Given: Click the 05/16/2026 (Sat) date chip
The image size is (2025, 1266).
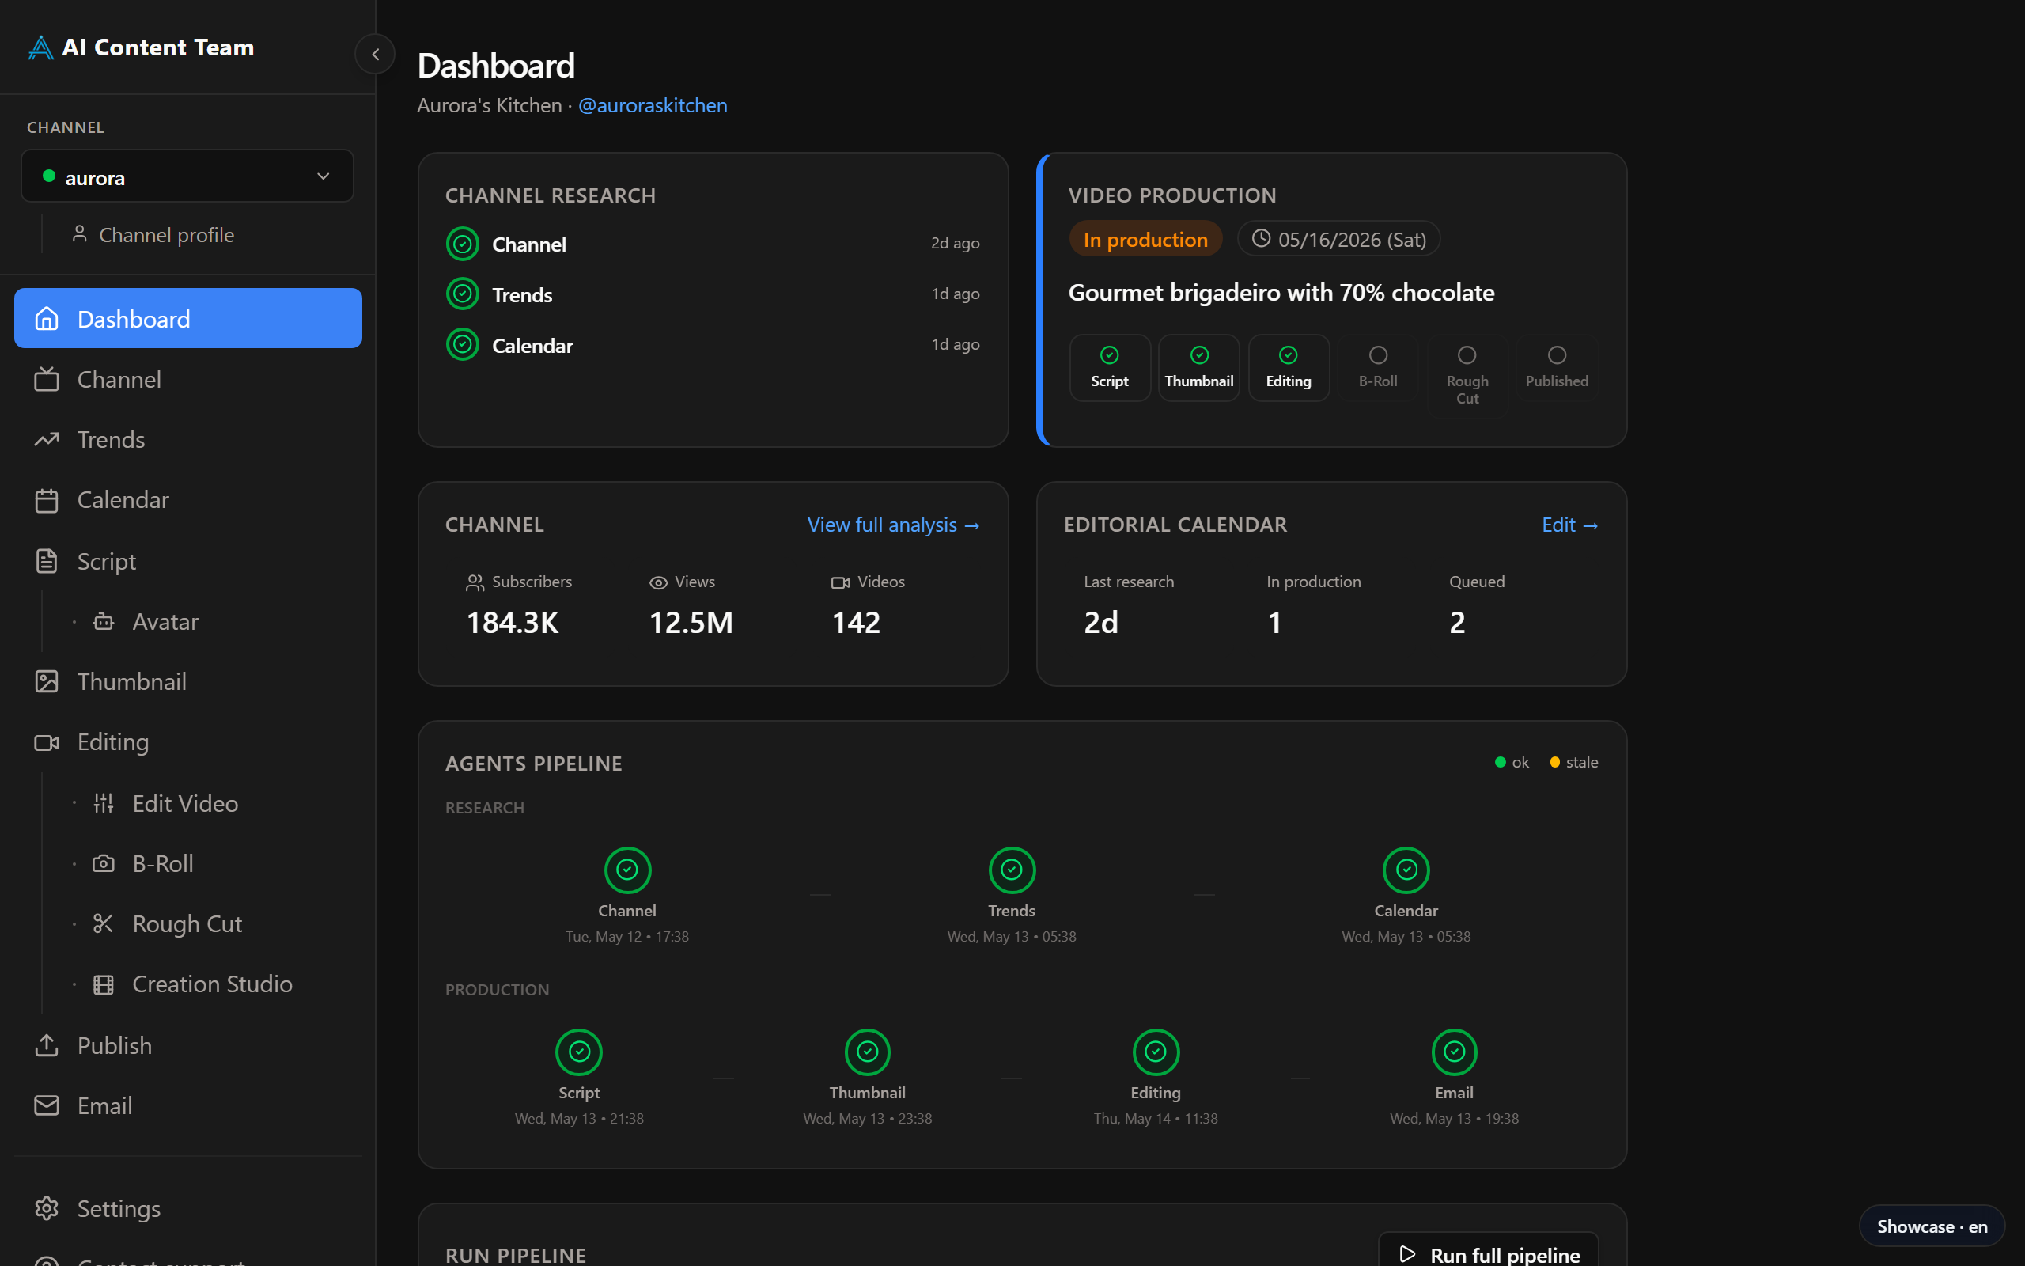Looking at the screenshot, I should coord(1339,240).
